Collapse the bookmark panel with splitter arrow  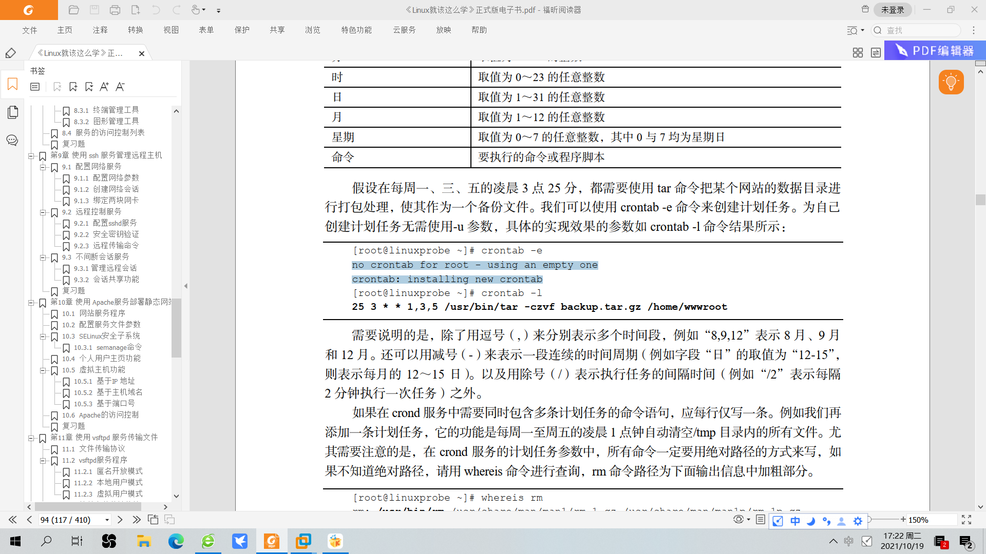tap(186, 286)
